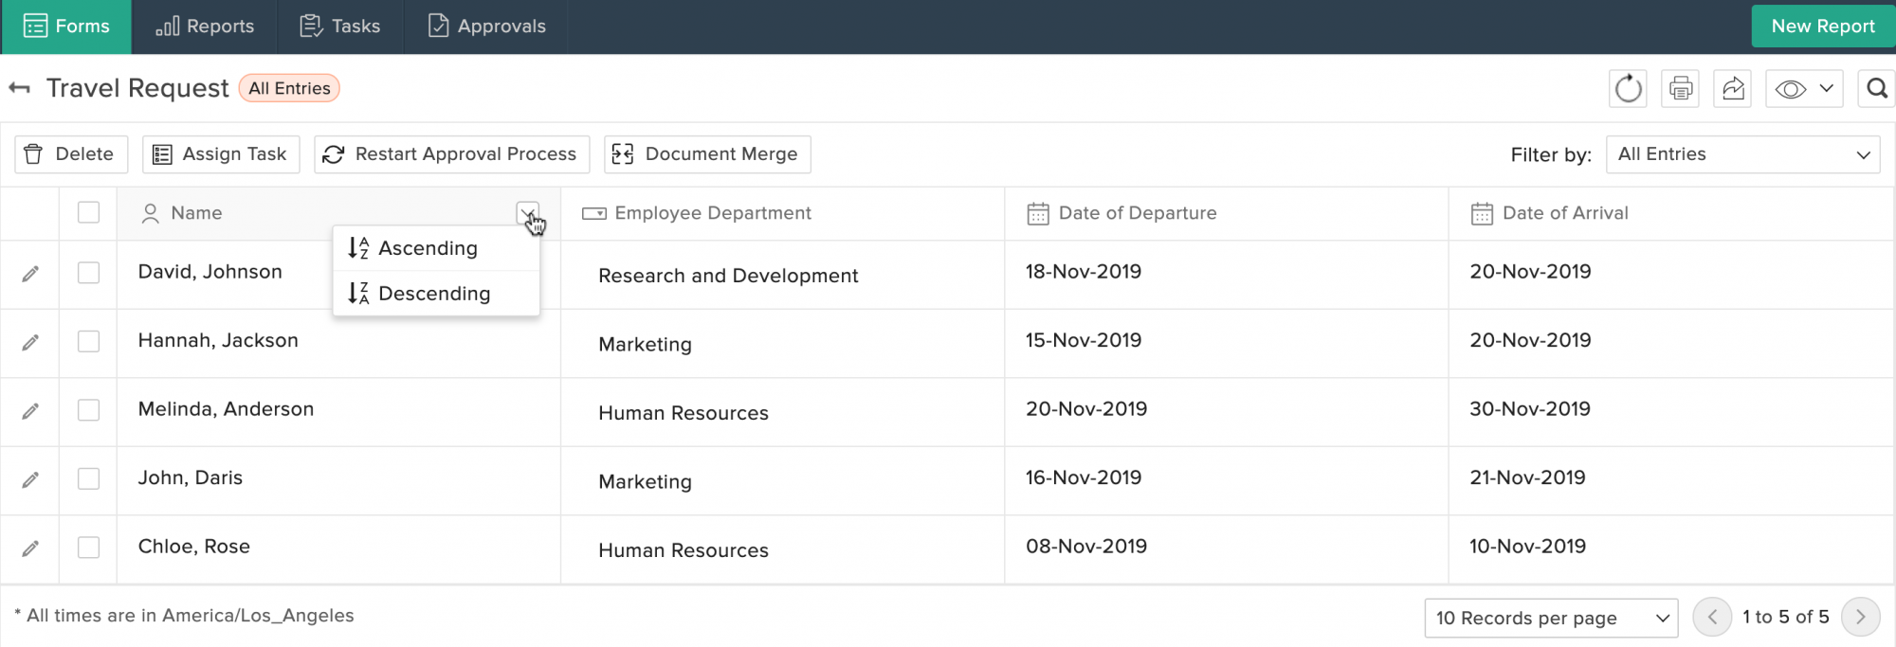Screen dimensions: 1896x647
Task: Click the departure date 15-Nov-2019
Action: coord(1084,340)
